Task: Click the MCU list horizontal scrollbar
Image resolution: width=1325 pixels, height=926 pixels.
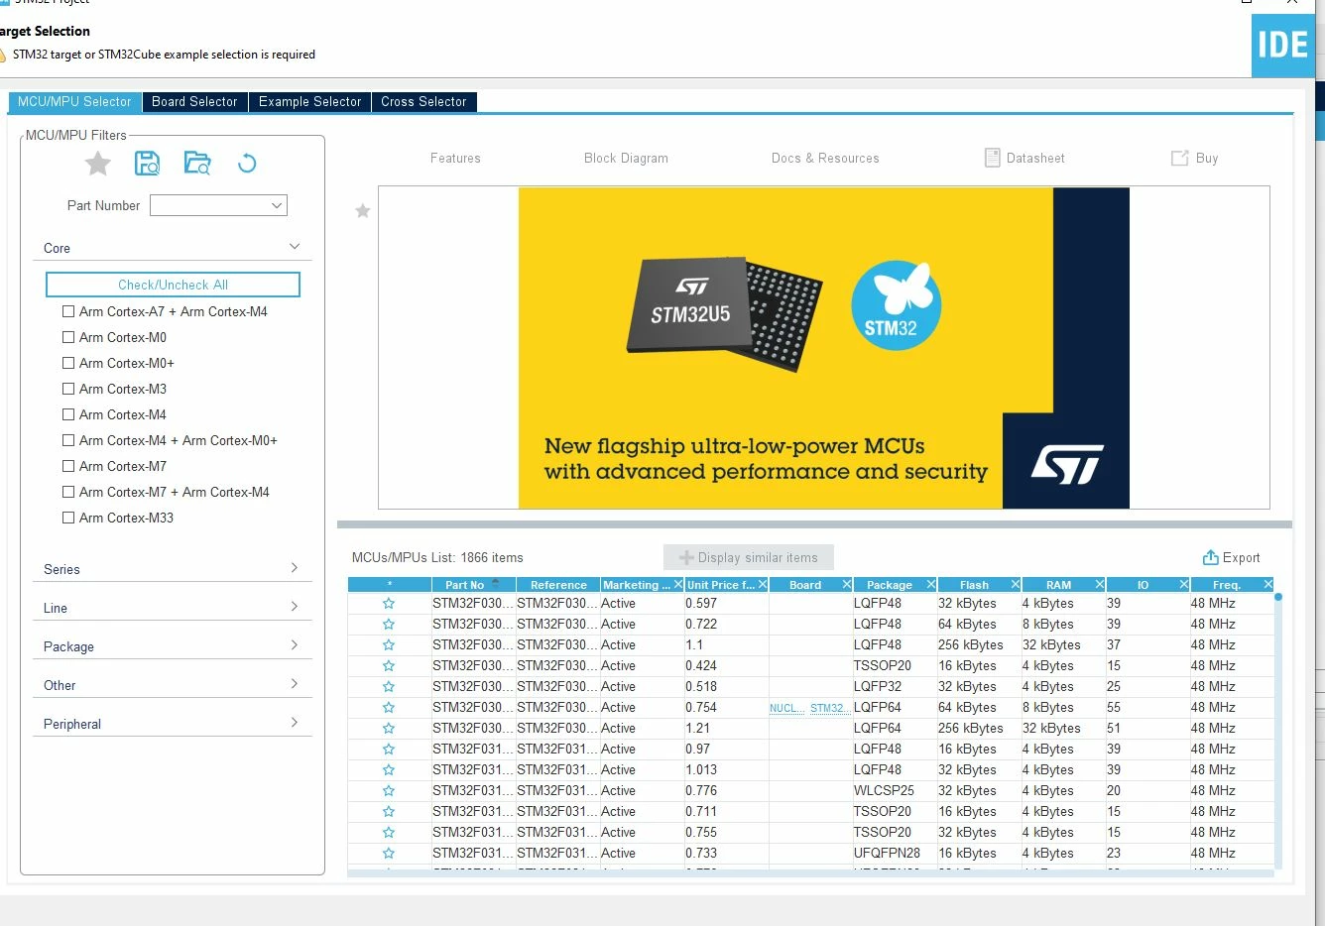Action: (810, 873)
